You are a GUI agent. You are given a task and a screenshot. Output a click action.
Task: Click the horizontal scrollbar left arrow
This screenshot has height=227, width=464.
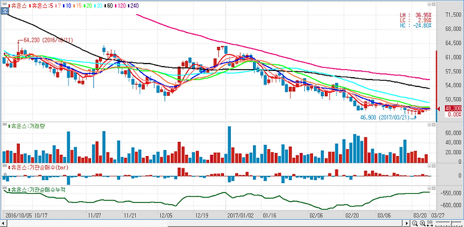pyautogui.click(x=3, y=223)
